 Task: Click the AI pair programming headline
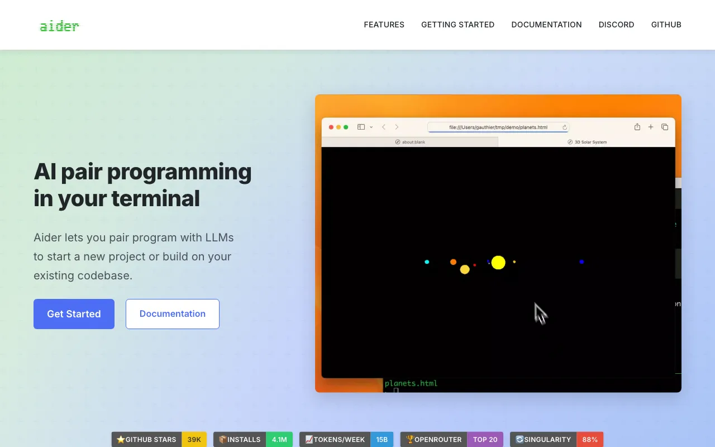pos(142,185)
